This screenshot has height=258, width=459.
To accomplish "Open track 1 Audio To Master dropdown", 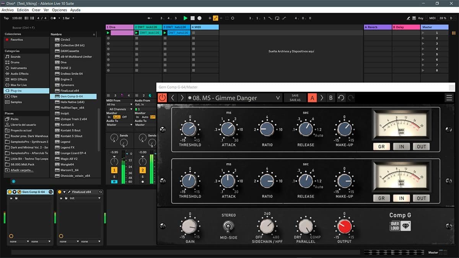I will click(x=119, y=125).
